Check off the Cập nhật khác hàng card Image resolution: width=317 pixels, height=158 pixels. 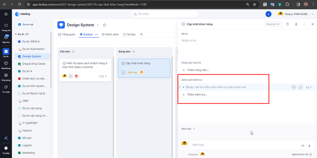coord(123,64)
